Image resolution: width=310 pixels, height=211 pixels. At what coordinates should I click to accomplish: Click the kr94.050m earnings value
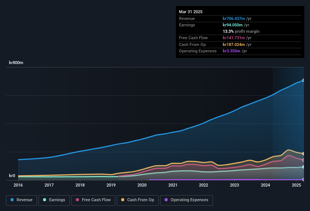point(233,25)
